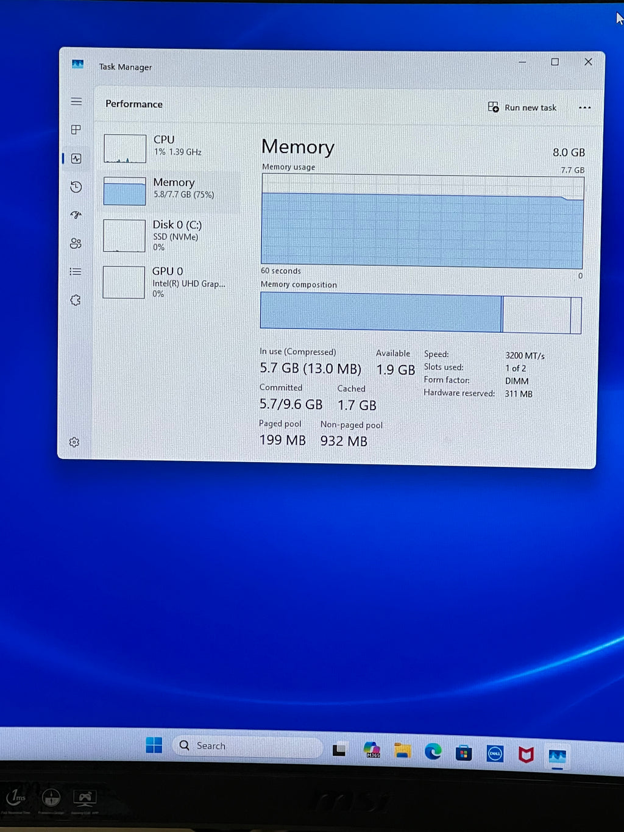This screenshot has width=624, height=832.
Task: Click the 932 MB non-paged pool value
Action: 344,441
